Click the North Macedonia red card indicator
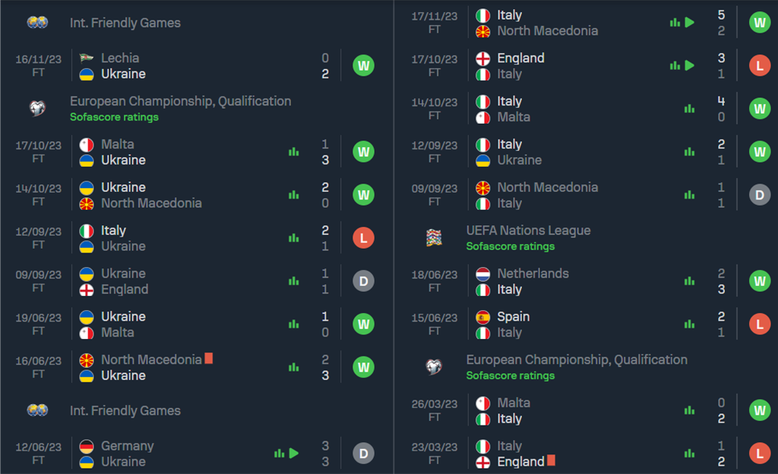This screenshot has height=474, width=778. pos(209,359)
